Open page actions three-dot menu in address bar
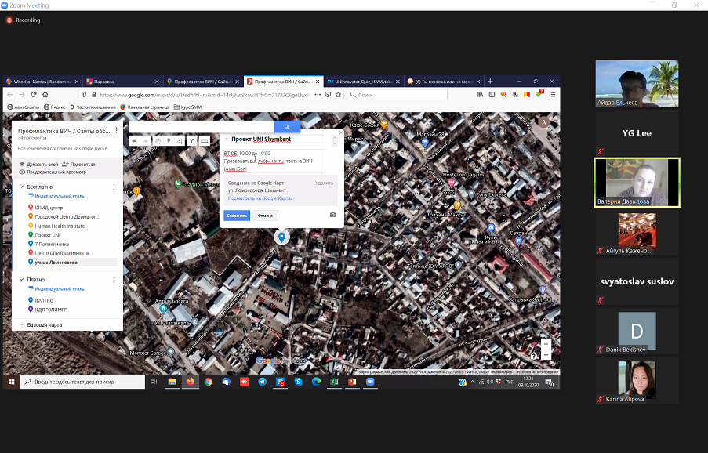 (x=318, y=95)
